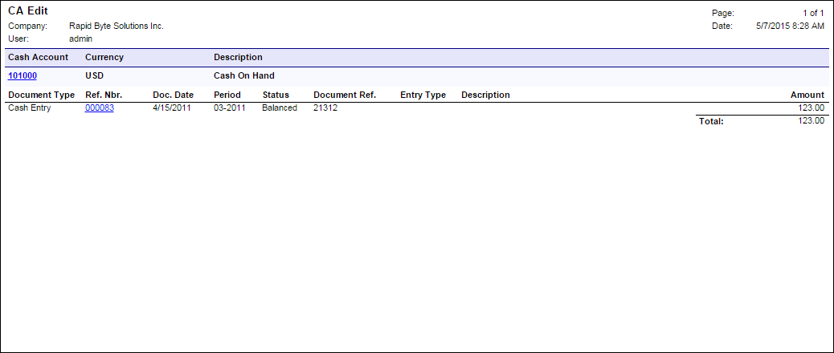This screenshot has height=353, width=834.
Task: Click the period value 03-2011
Action: click(229, 108)
